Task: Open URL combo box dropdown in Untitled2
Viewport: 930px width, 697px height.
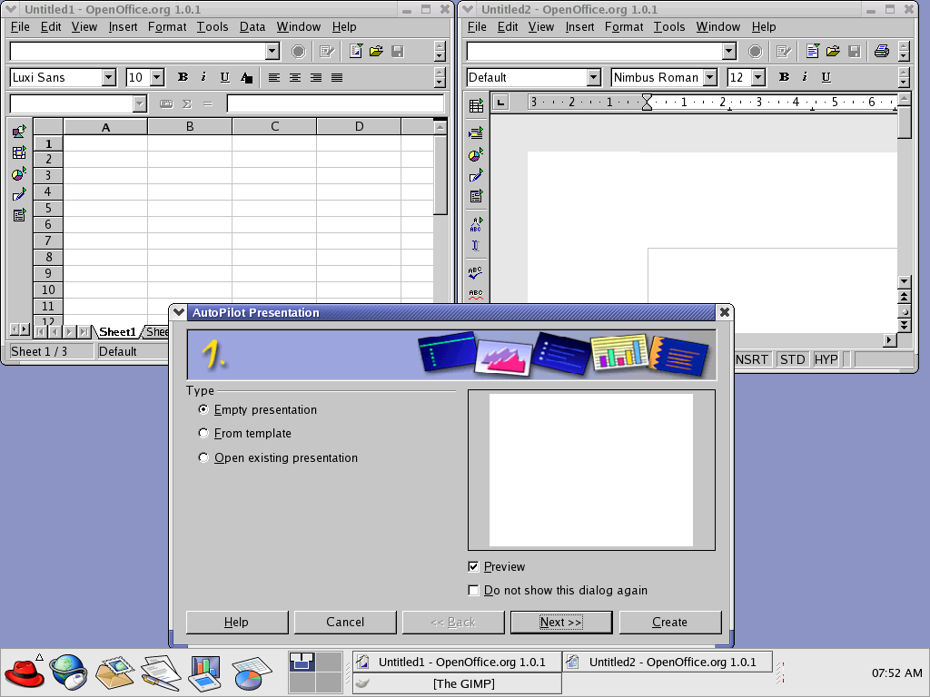Action: point(729,51)
